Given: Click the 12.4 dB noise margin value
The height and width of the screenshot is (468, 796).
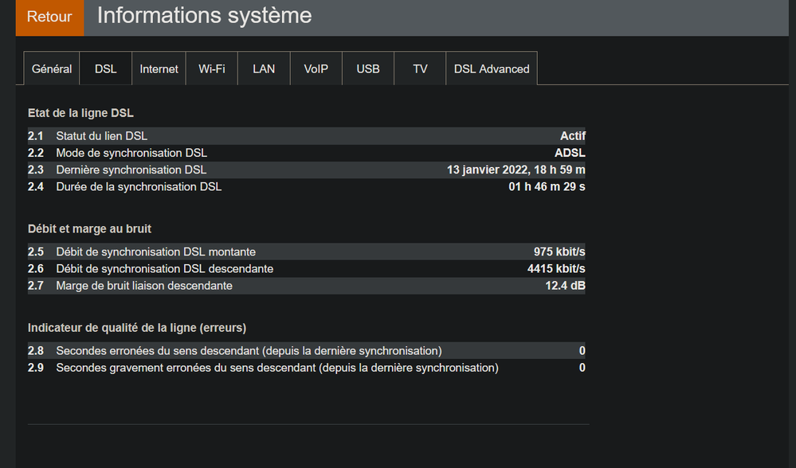Looking at the screenshot, I should [x=565, y=286].
